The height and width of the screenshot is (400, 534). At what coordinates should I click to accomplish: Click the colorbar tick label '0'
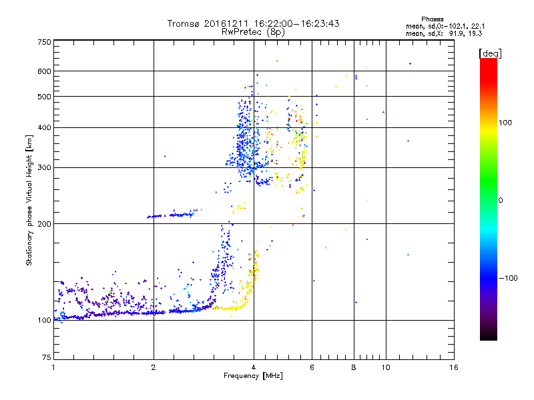click(501, 201)
